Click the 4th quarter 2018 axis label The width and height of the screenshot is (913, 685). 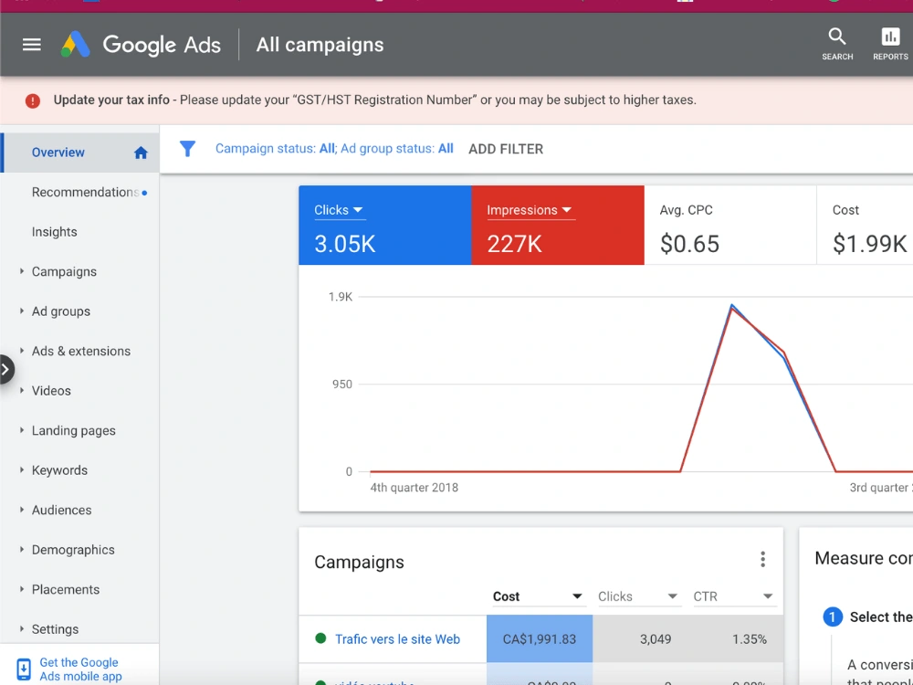(x=414, y=488)
